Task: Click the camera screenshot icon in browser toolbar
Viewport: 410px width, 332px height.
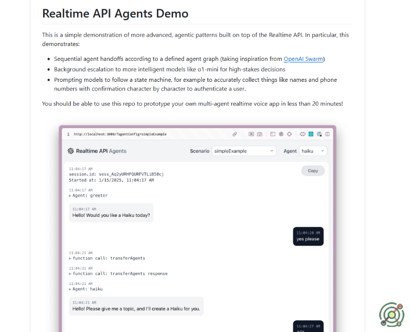Action: [x=260, y=134]
